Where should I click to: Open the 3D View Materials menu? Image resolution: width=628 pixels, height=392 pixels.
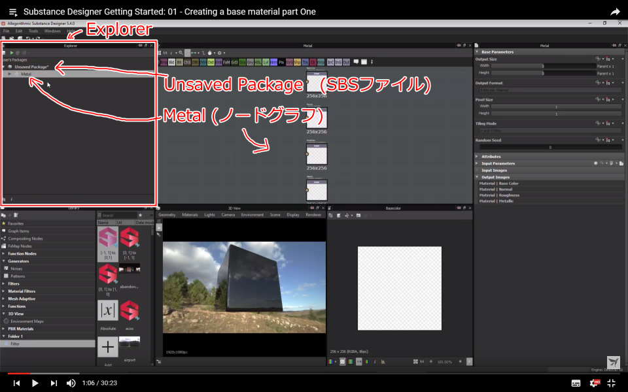(190, 215)
